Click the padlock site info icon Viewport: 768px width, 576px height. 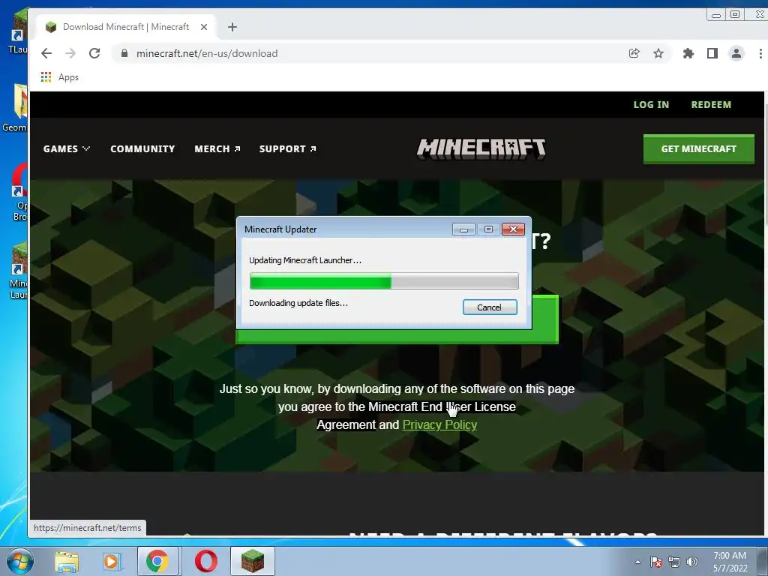[124, 53]
